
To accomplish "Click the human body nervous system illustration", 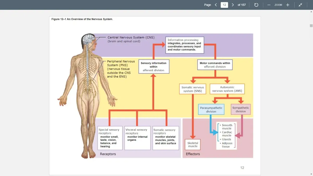I will (87, 96).
